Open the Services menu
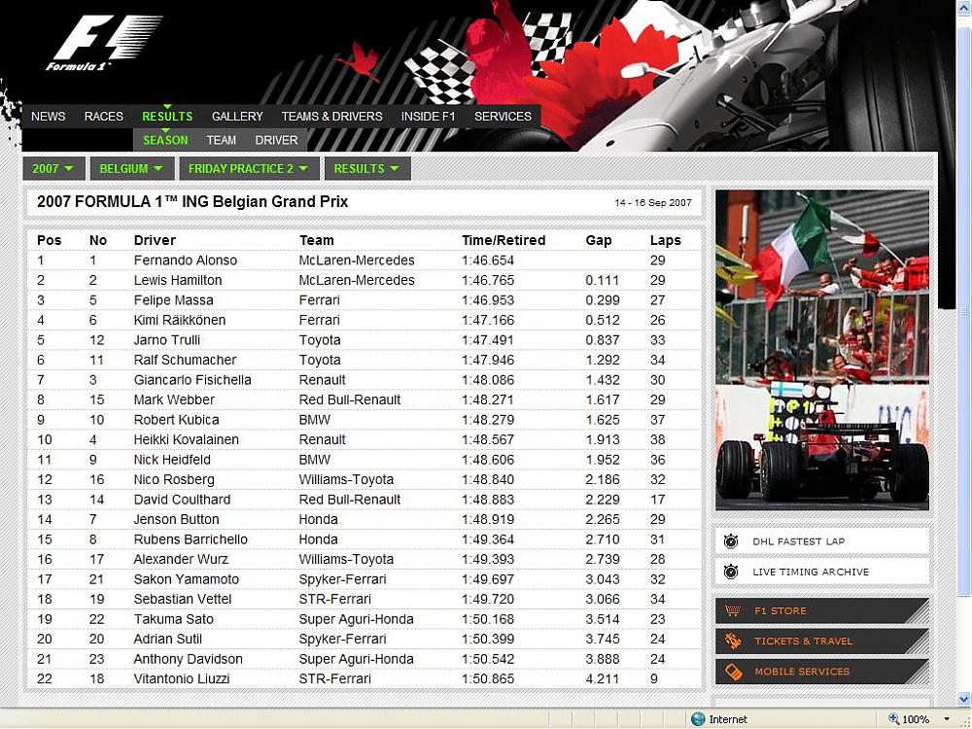The image size is (972, 729). pyautogui.click(x=503, y=117)
